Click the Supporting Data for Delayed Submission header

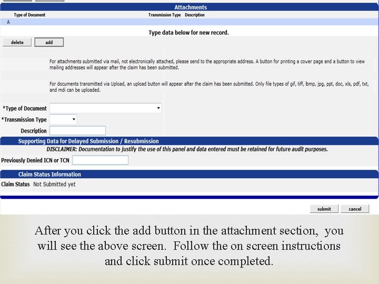(88, 141)
